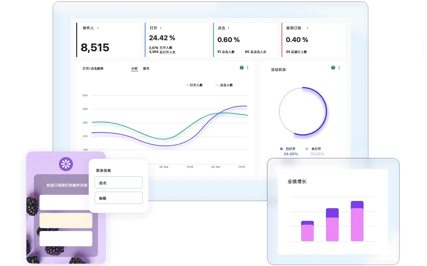
Task: Open the kebab menu on the trend chart
Action: click(x=248, y=68)
